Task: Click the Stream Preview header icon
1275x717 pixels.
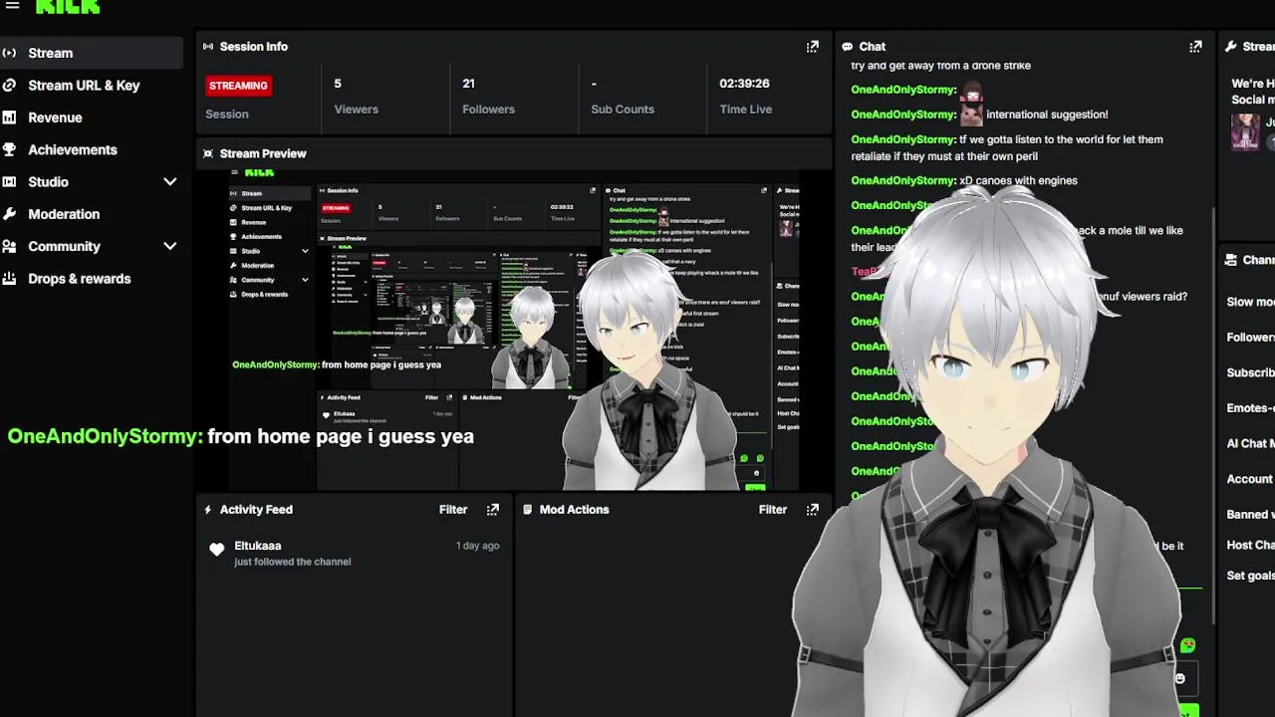Action: [x=208, y=153]
